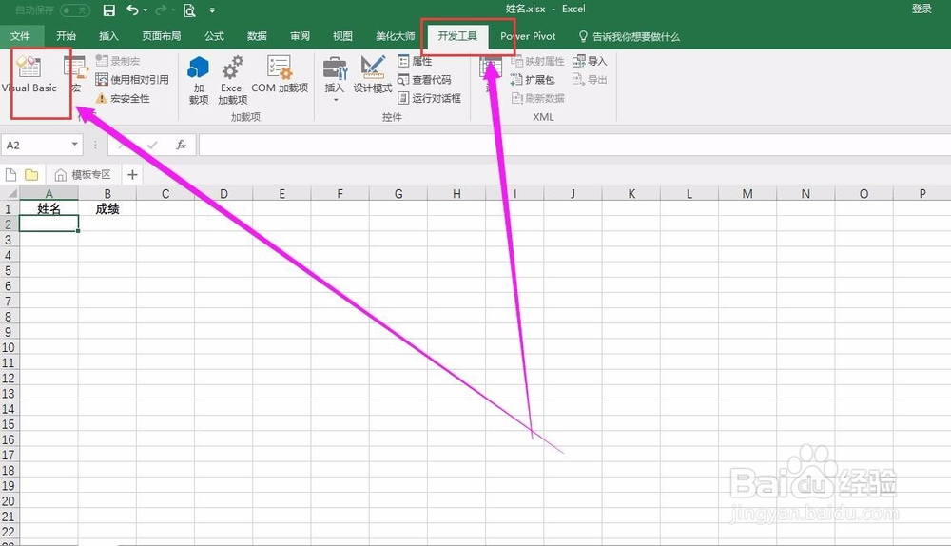Click the Select All corner triangle
951x546 pixels.
(10, 193)
